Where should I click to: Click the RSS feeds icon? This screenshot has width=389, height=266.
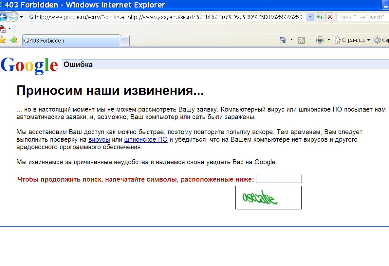(x=301, y=40)
